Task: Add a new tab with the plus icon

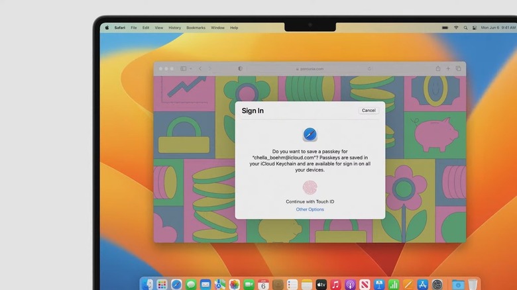Action: [x=448, y=68]
